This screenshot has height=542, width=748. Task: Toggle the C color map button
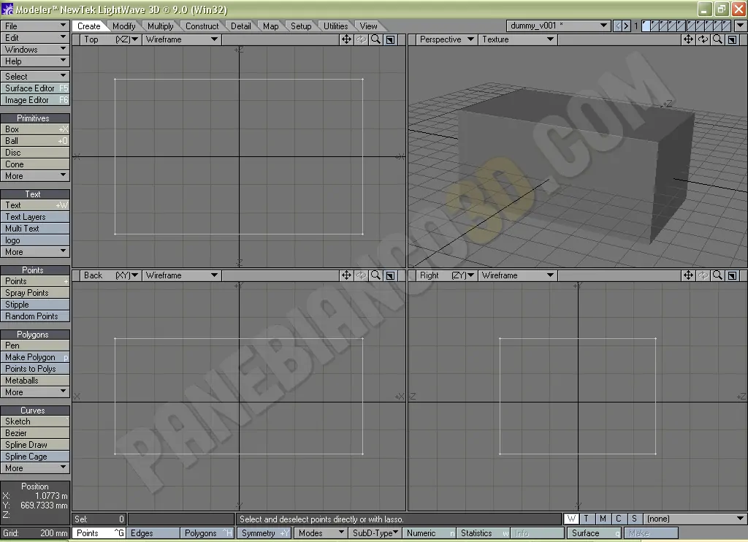[x=618, y=519]
